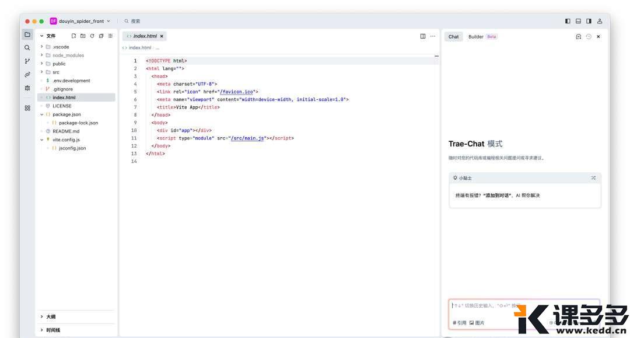Click the top 搜索 search field
630x338 pixels.
click(x=135, y=21)
